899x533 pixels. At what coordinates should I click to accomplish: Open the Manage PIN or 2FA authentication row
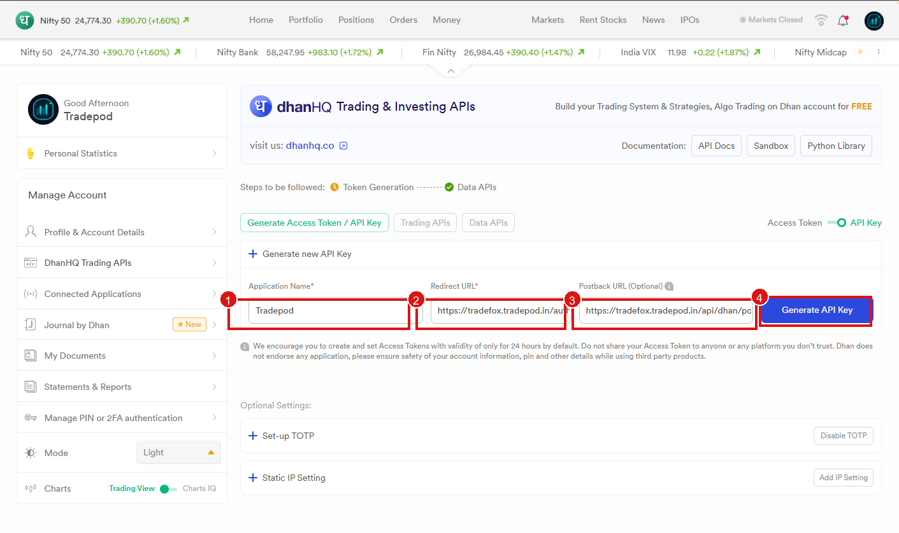(x=122, y=418)
